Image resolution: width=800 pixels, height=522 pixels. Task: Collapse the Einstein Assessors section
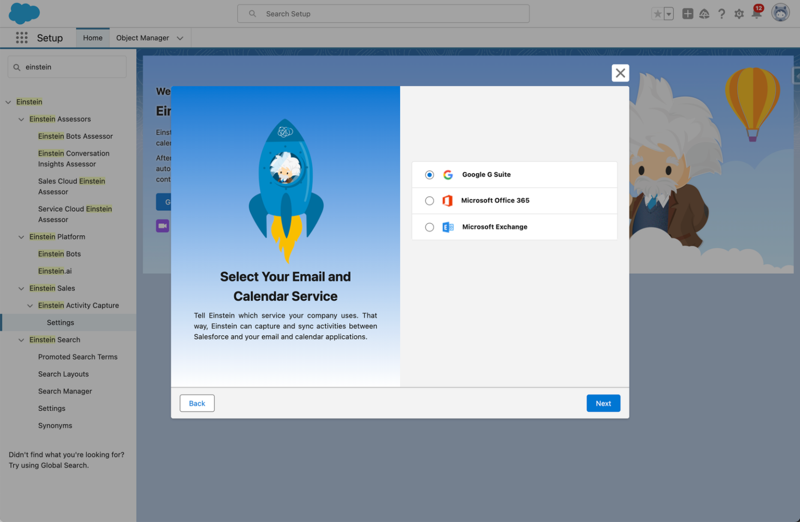[x=21, y=119]
